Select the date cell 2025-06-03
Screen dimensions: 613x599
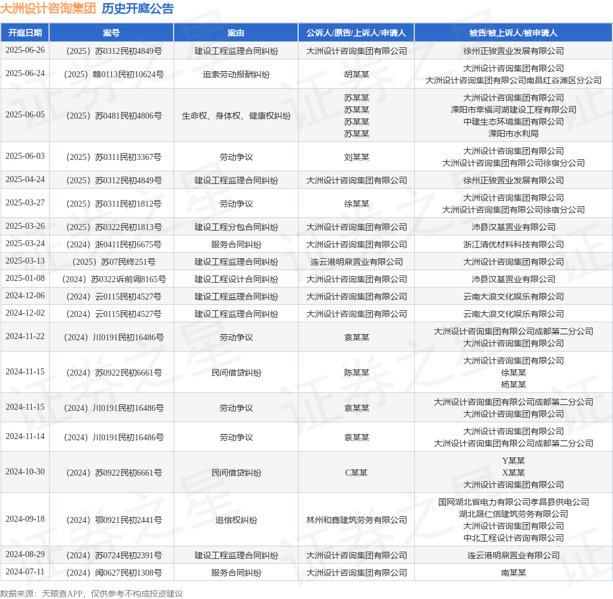tap(25, 156)
